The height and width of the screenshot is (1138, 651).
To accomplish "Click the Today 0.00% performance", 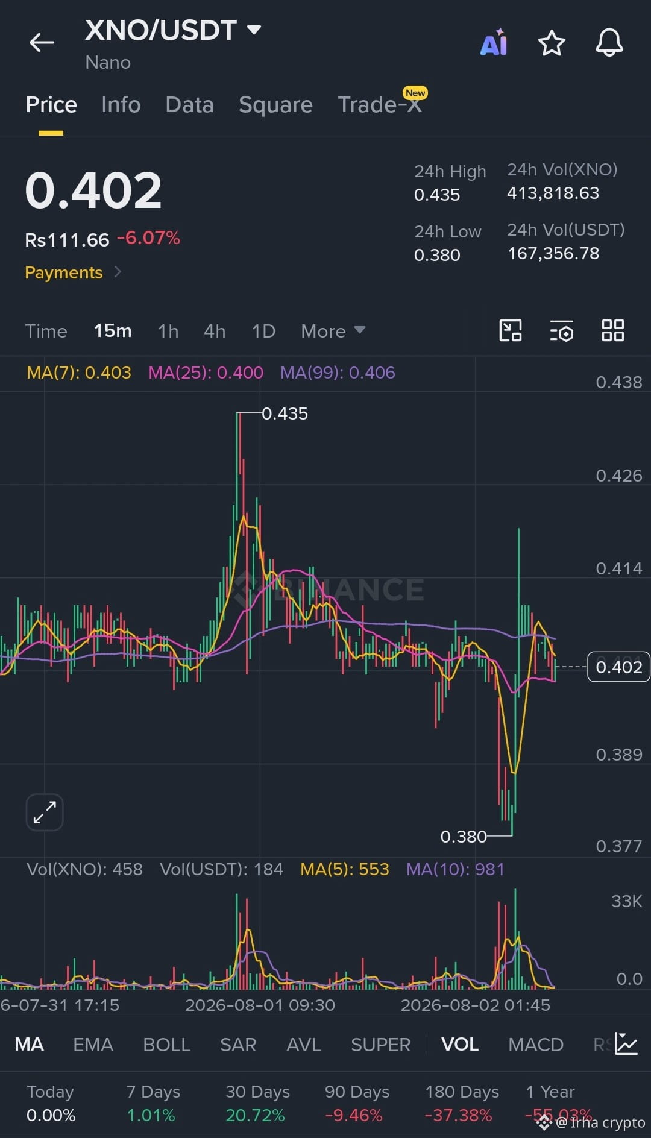I will [x=51, y=1104].
